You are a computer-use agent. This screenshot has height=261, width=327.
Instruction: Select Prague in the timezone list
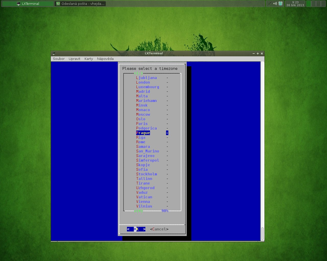coord(143,133)
